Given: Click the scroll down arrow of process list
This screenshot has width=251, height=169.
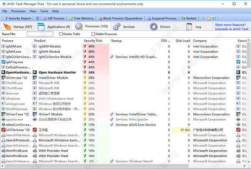Looking at the screenshot, I should coord(248,161).
